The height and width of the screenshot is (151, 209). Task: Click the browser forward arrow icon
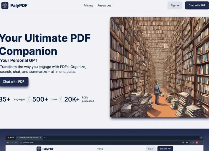(x=12, y=143)
